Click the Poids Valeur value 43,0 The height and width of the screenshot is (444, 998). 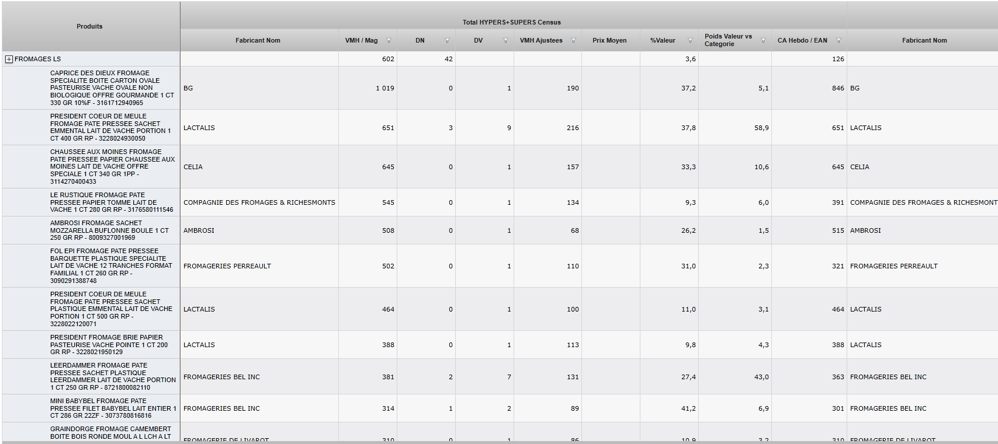pos(761,377)
